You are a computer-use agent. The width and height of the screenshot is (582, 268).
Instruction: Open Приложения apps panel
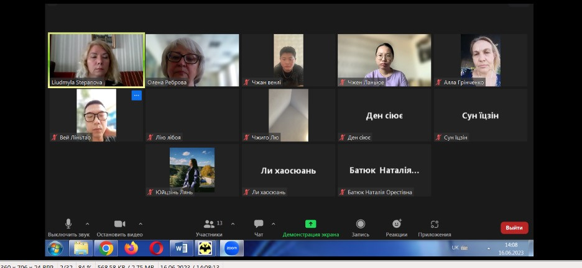point(435,228)
